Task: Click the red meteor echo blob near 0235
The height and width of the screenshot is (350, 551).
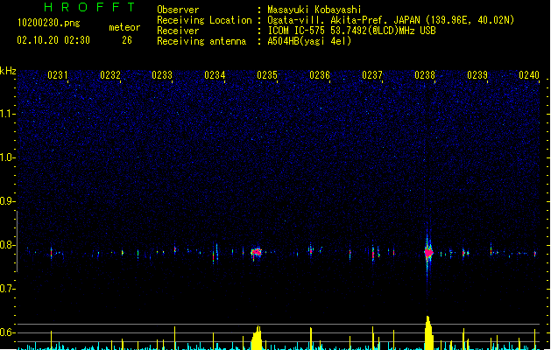Action: point(257,252)
